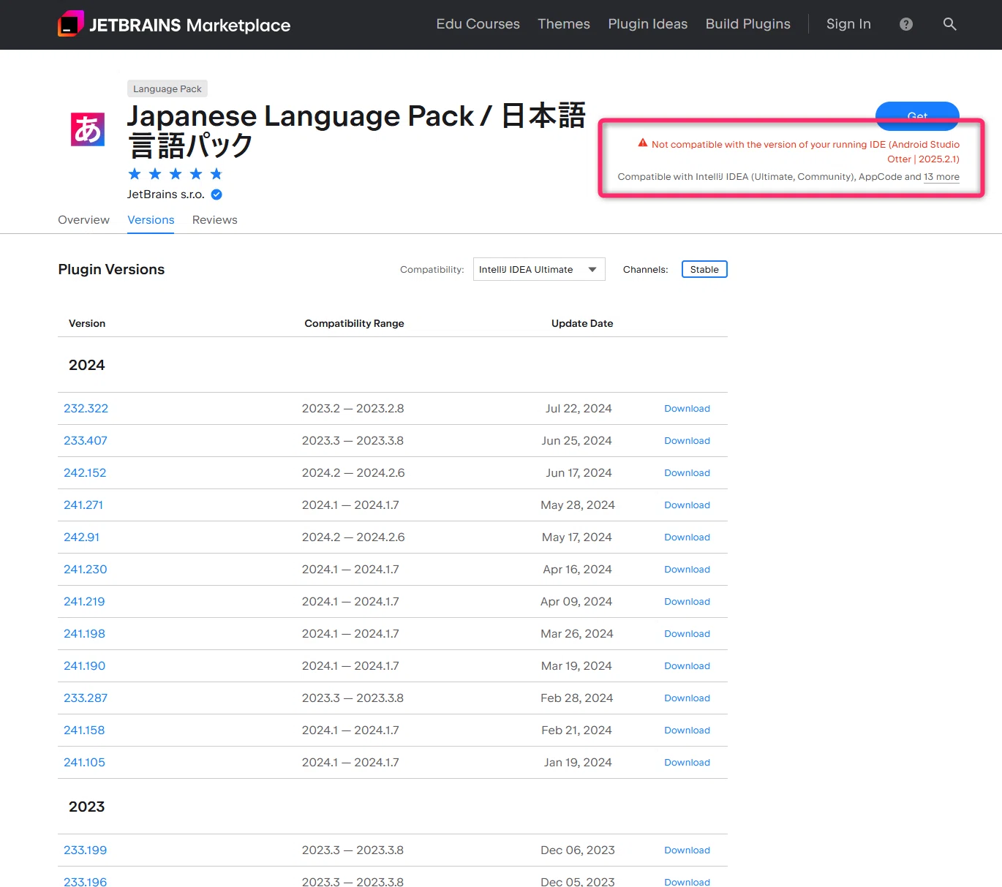1002x887 pixels.
Task: Open version 233.199
Action: click(x=85, y=850)
